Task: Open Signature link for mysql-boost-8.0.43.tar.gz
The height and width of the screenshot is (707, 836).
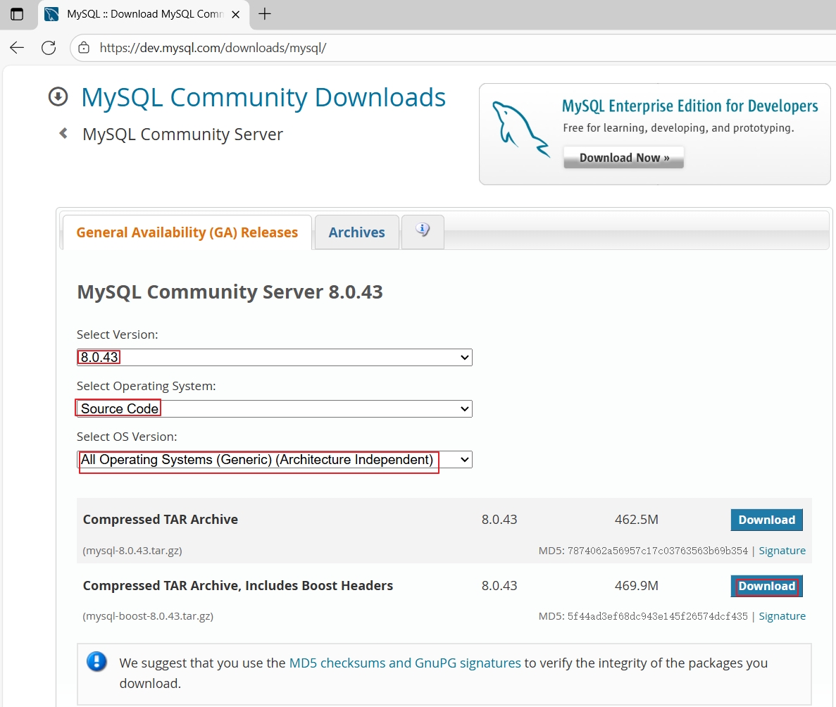Action: [782, 616]
